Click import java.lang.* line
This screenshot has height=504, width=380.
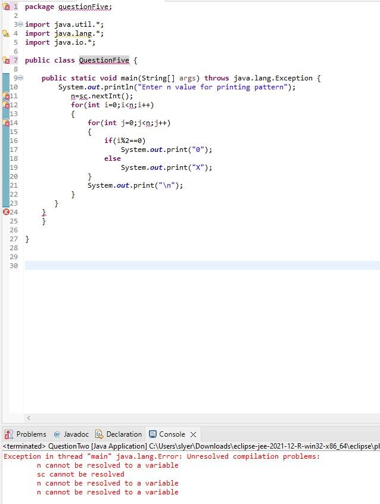pyautogui.click(x=64, y=33)
